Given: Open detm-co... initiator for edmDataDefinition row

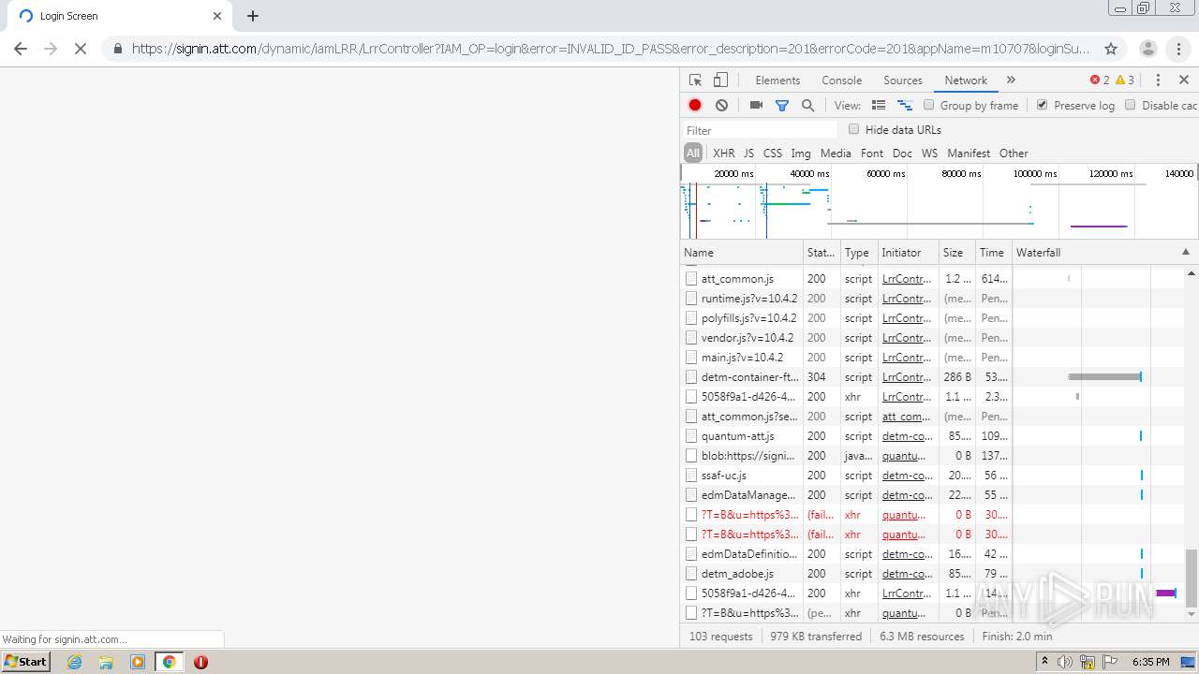Looking at the screenshot, I should click(907, 553).
